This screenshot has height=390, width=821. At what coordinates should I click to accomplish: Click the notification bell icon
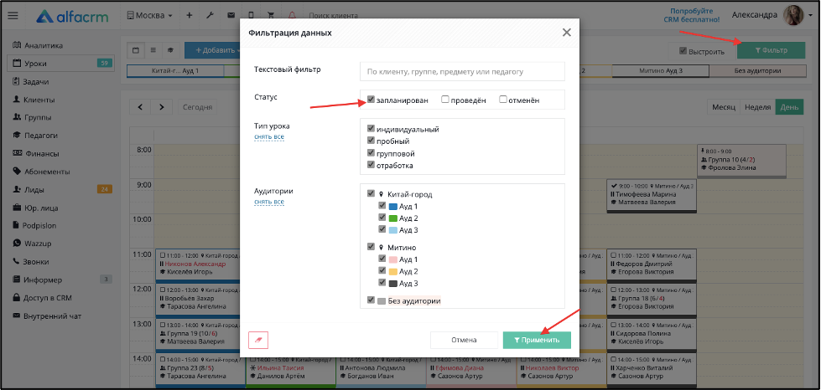pos(292,16)
